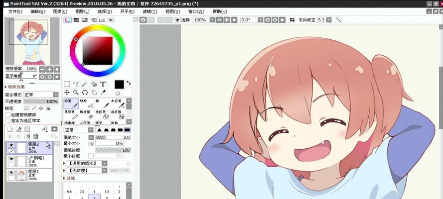
Task: Select the 图层1 layer thumbnail
Action: point(21,175)
